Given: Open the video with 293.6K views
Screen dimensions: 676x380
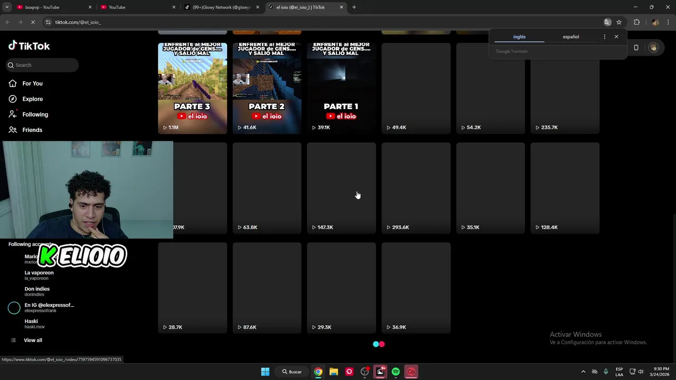Looking at the screenshot, I should 416,188.
